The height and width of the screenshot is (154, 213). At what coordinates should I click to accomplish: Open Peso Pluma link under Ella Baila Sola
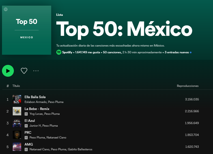coord(56,102)
